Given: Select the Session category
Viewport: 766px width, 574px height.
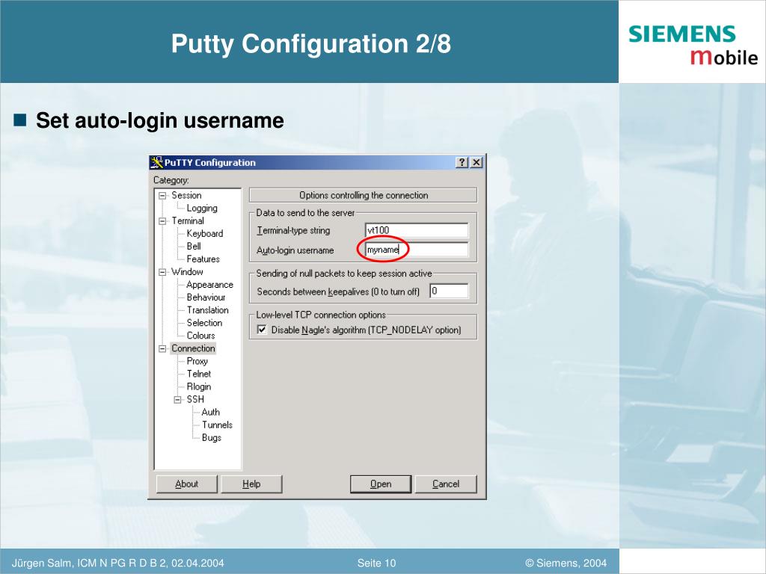Looking at the screenshot, I should pos(186,195).
